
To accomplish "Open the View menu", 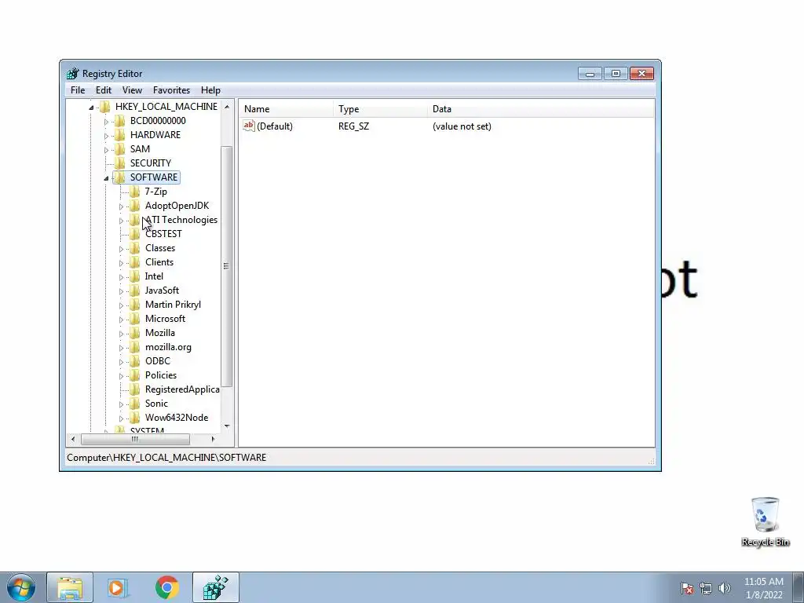I will tap(132, 90).
